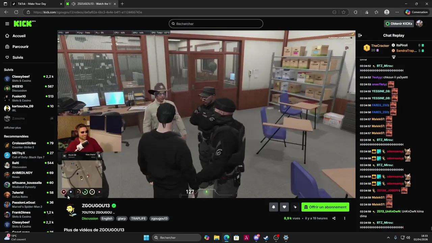
Task: Go back with browser back arrow
Action: [6, 12]
